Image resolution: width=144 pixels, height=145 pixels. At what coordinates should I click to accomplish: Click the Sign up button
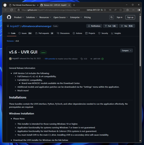tap(130, 17)
